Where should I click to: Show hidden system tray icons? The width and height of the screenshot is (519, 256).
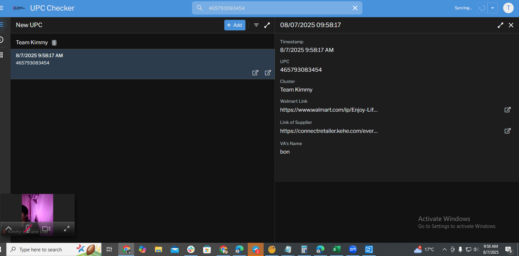[x=445, y=249]
